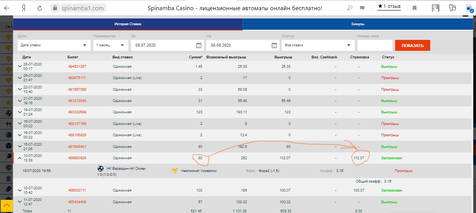Viewport: 476px width, 213px height.
Task: Click the ПОКАЗАТЬ button
Action: pos(412,46)
